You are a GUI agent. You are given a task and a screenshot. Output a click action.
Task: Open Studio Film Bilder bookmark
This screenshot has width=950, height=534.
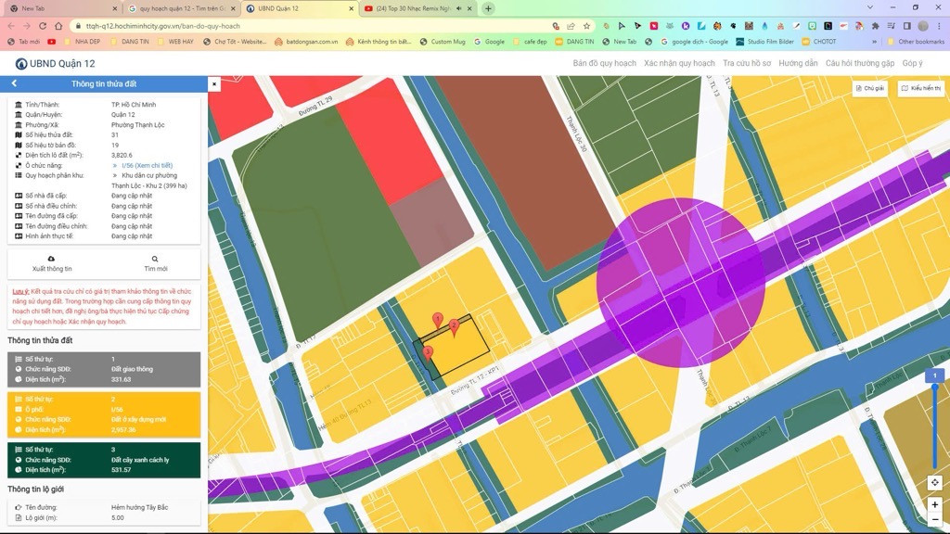(x=765, y=42)
